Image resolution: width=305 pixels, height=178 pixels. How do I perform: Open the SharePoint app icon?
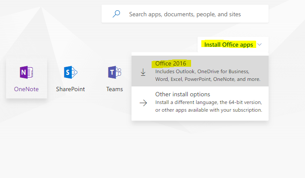click(x=71, y=72)
